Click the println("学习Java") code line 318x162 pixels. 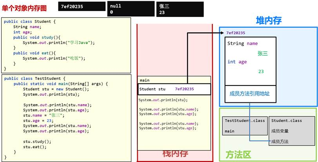click(x=59, y=43)
